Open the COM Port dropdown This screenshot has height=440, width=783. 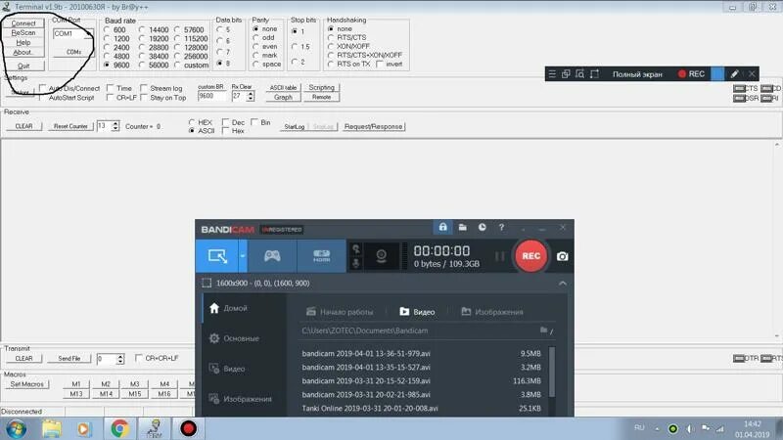tap(72, 34)
